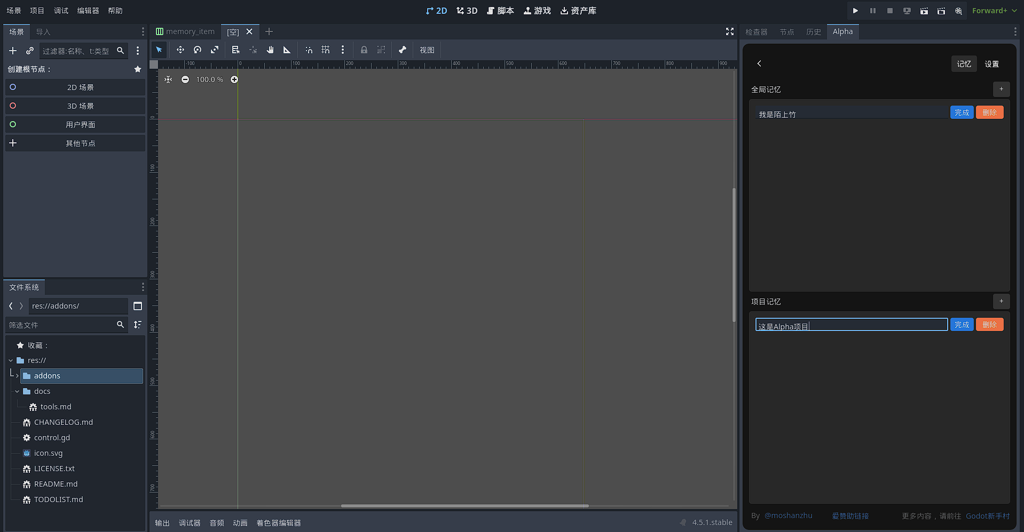1024x532 pixels.
Task: Toggle Smart Snap in the toolbar
Action: [x=309, y=50]
